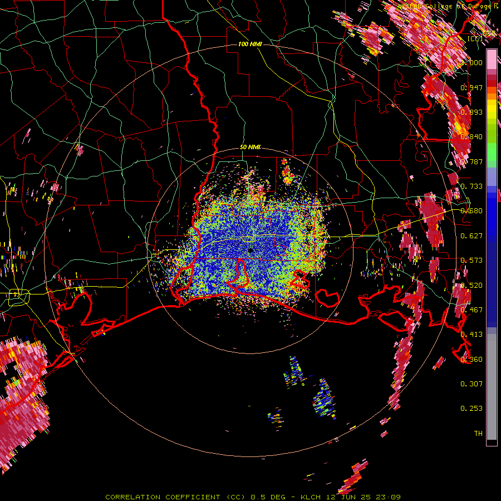Click the 0.253 value on the scale
This screenshot has height=501, width=501.
pos(471,409)
